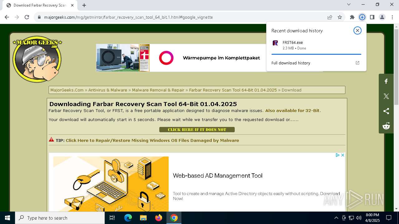Click the site security lock icon

point(39,17)
